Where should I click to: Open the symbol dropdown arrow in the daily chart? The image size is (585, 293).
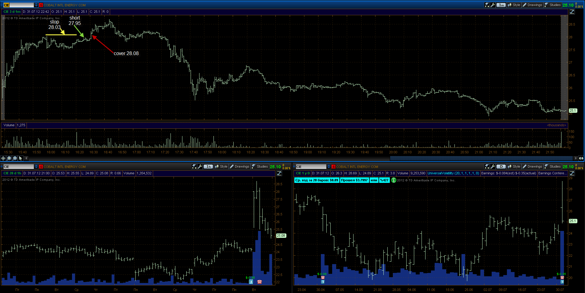pos(329,167)
